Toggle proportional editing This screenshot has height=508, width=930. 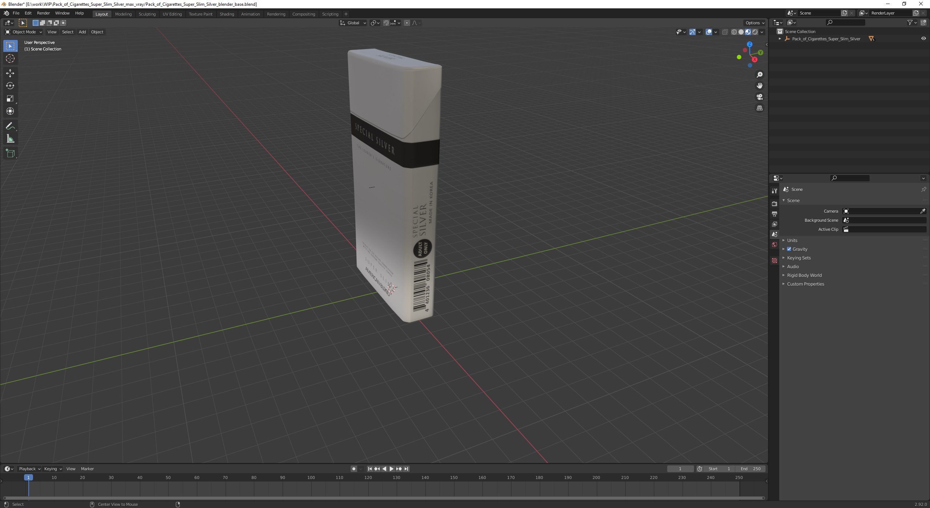point(407,23)
